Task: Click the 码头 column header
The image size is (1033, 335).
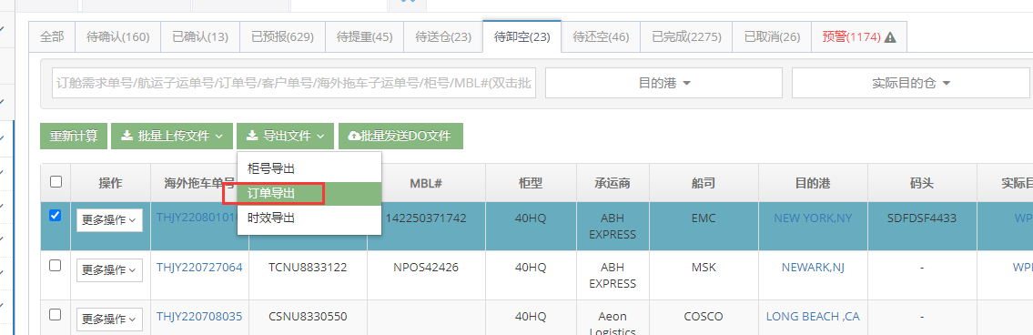Action: point(922,183)
